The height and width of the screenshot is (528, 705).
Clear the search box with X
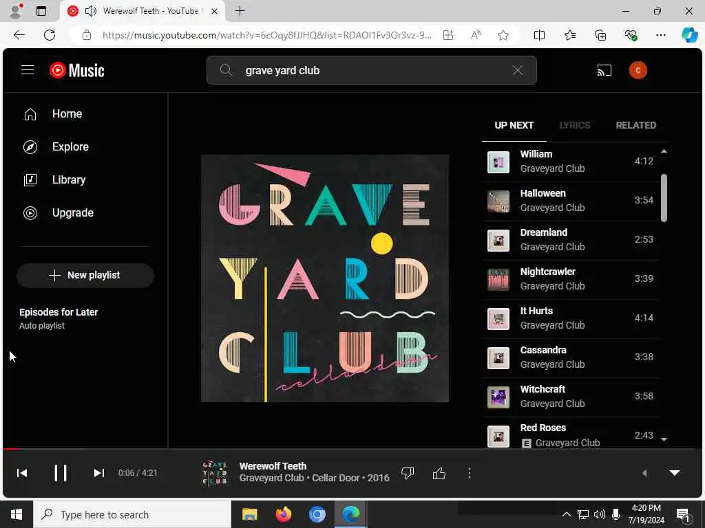click(x=518, y=70)
